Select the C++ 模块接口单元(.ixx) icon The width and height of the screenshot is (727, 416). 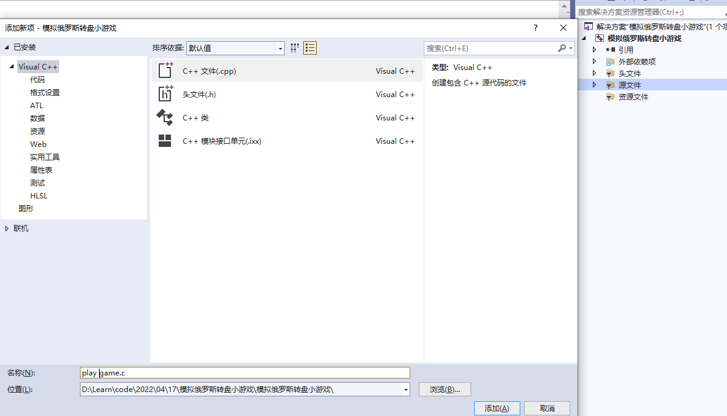[x=165, y=141]
